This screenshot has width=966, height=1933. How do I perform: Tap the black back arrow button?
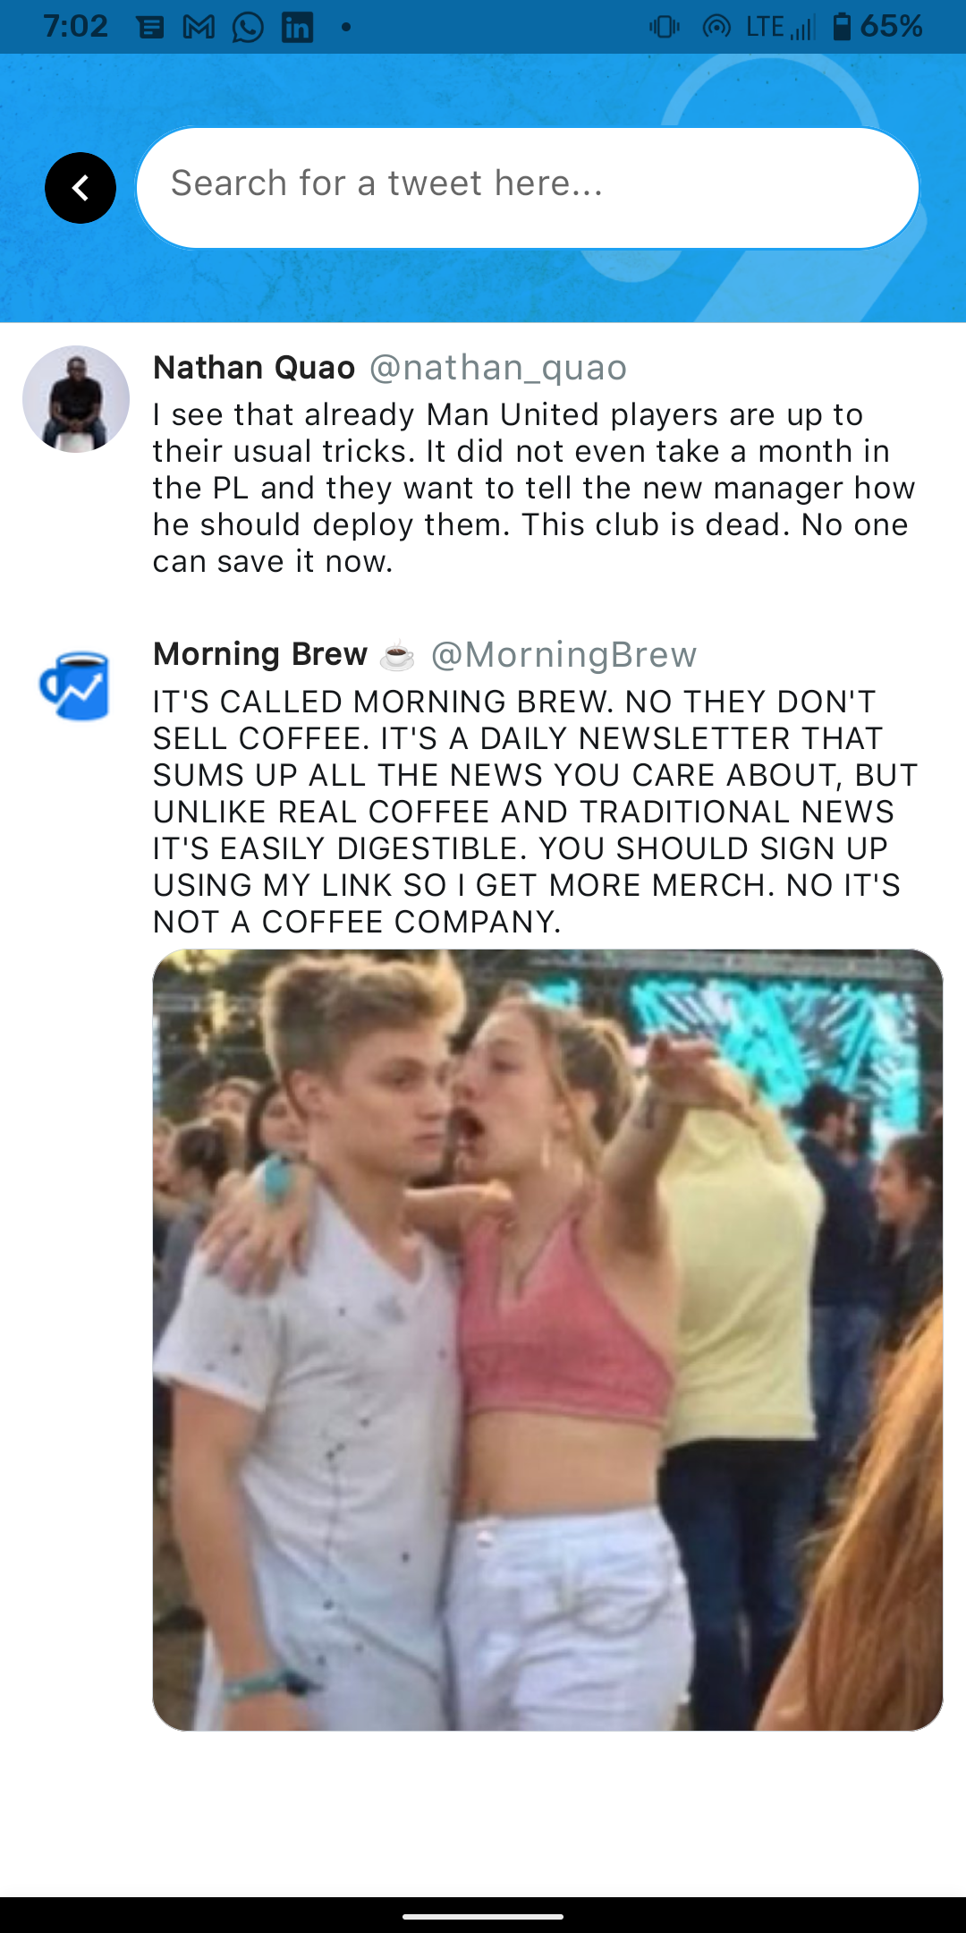point(80,188)
